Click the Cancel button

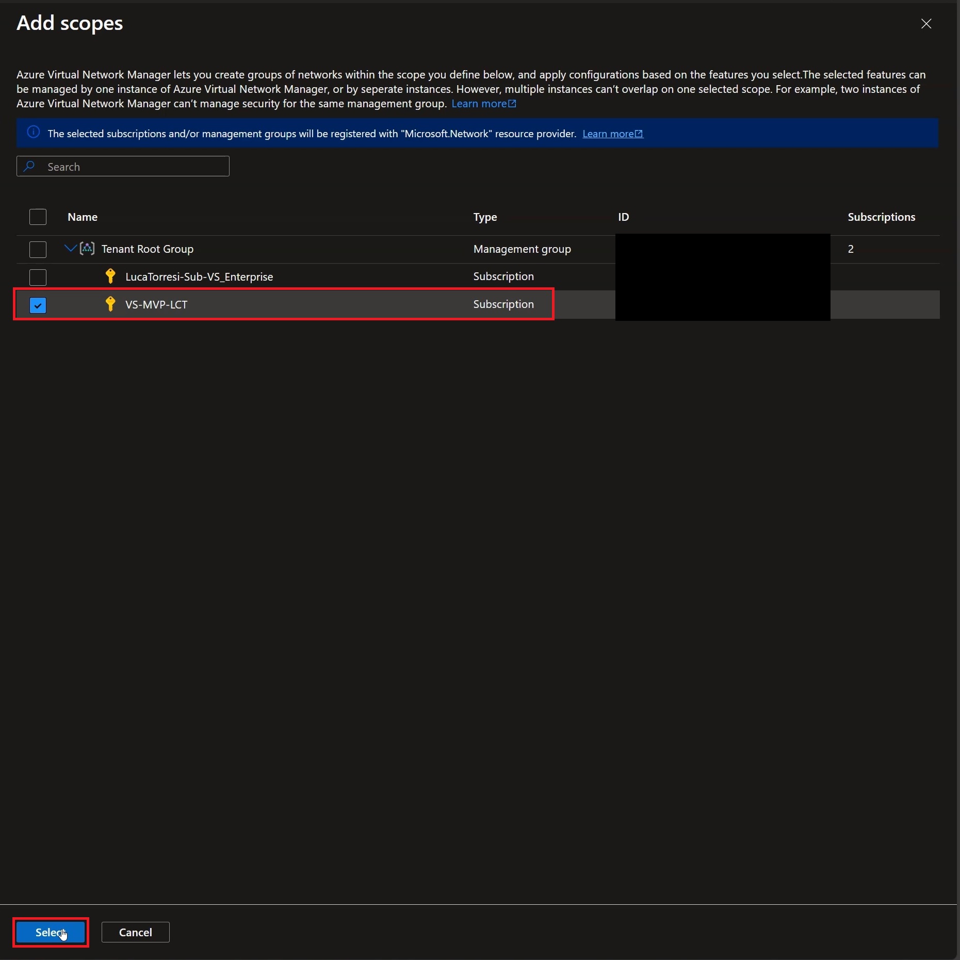pos(136,932)
